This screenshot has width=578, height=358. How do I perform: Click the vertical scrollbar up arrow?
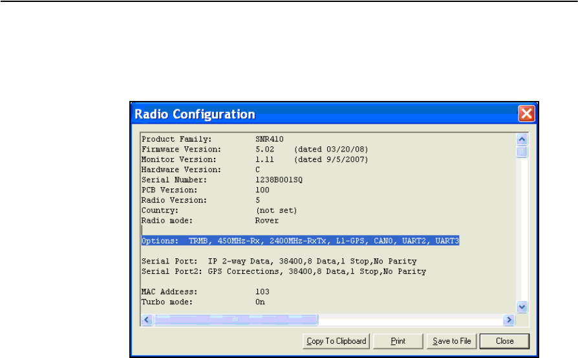[x=523, y=139]
